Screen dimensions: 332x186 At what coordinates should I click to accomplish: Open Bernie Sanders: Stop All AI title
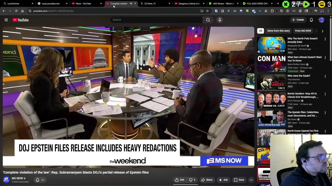tap(303, 95)
